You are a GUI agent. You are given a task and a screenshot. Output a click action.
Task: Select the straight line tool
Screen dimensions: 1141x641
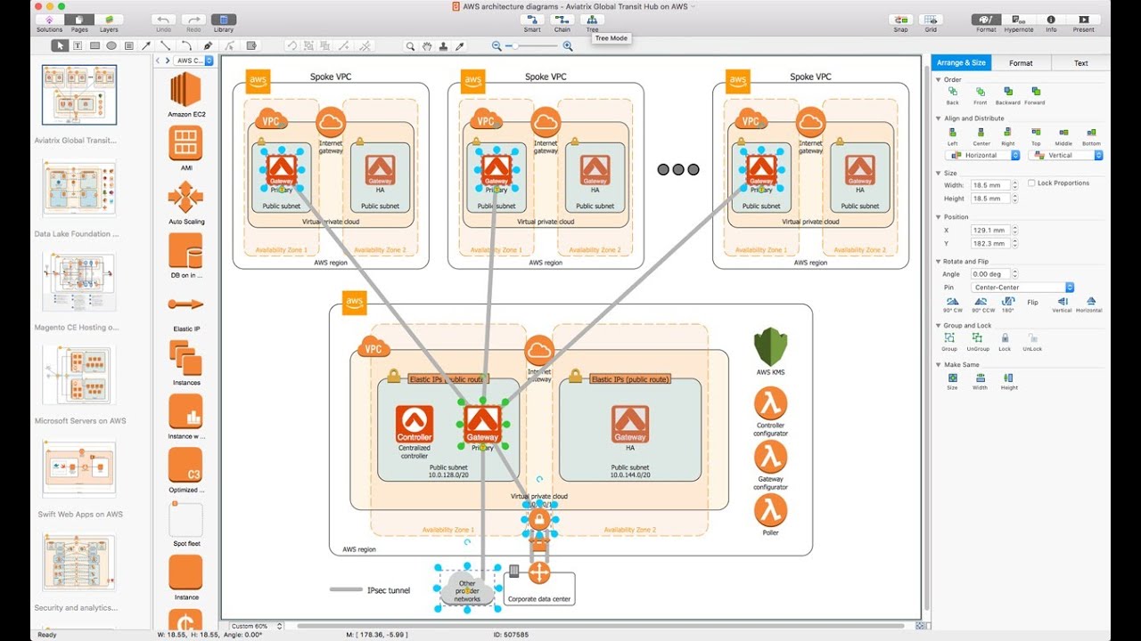pyautogui.click(x=165, y=45)
